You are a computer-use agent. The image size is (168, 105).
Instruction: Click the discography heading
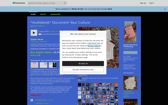pyautogui.click(x=128, y=73)
